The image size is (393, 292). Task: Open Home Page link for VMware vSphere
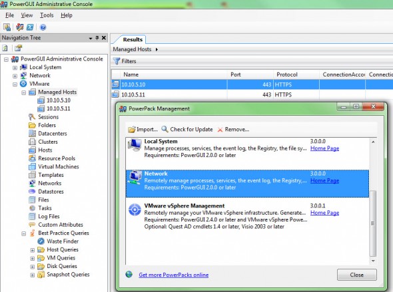(x=324, y=213)
